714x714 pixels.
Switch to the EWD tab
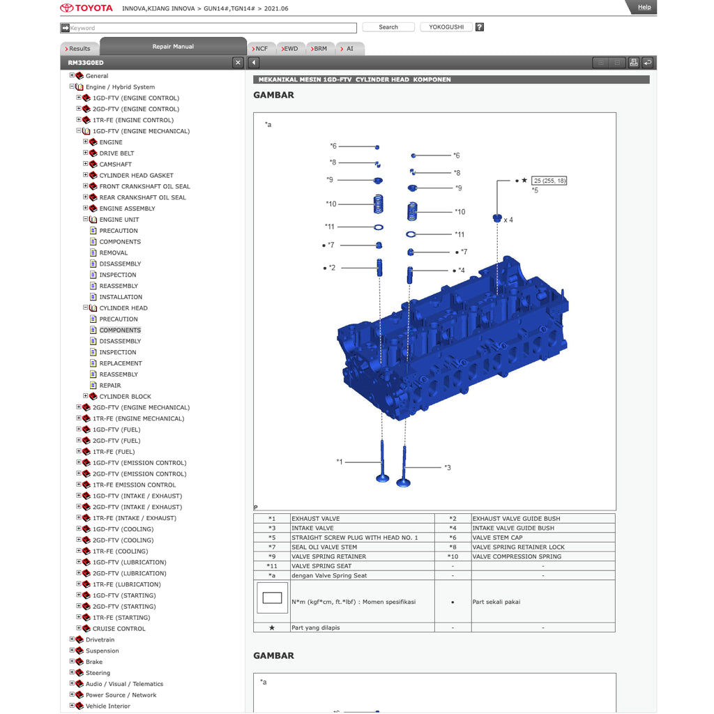click(x=289, y=48)
